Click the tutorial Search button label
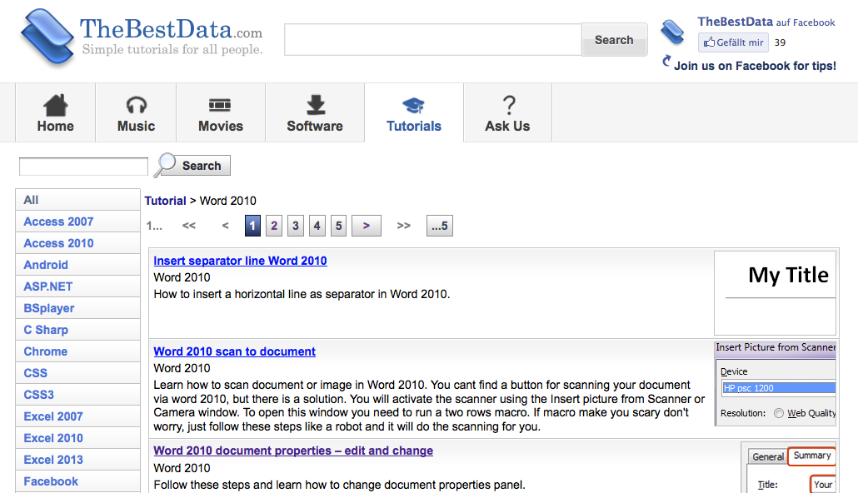858x493 pixels. (202, 166)
